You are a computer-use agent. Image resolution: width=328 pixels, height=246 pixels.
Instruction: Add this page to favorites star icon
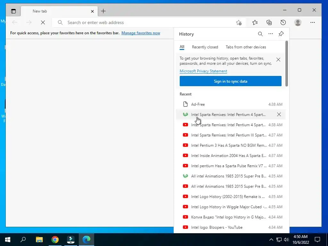point(239,22)
